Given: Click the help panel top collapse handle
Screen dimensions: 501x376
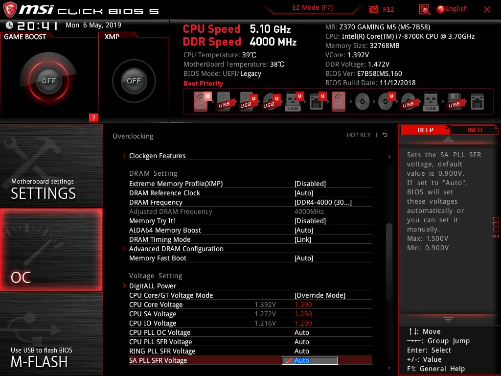Looking at the screenshot, I should [x=448, y=139].
